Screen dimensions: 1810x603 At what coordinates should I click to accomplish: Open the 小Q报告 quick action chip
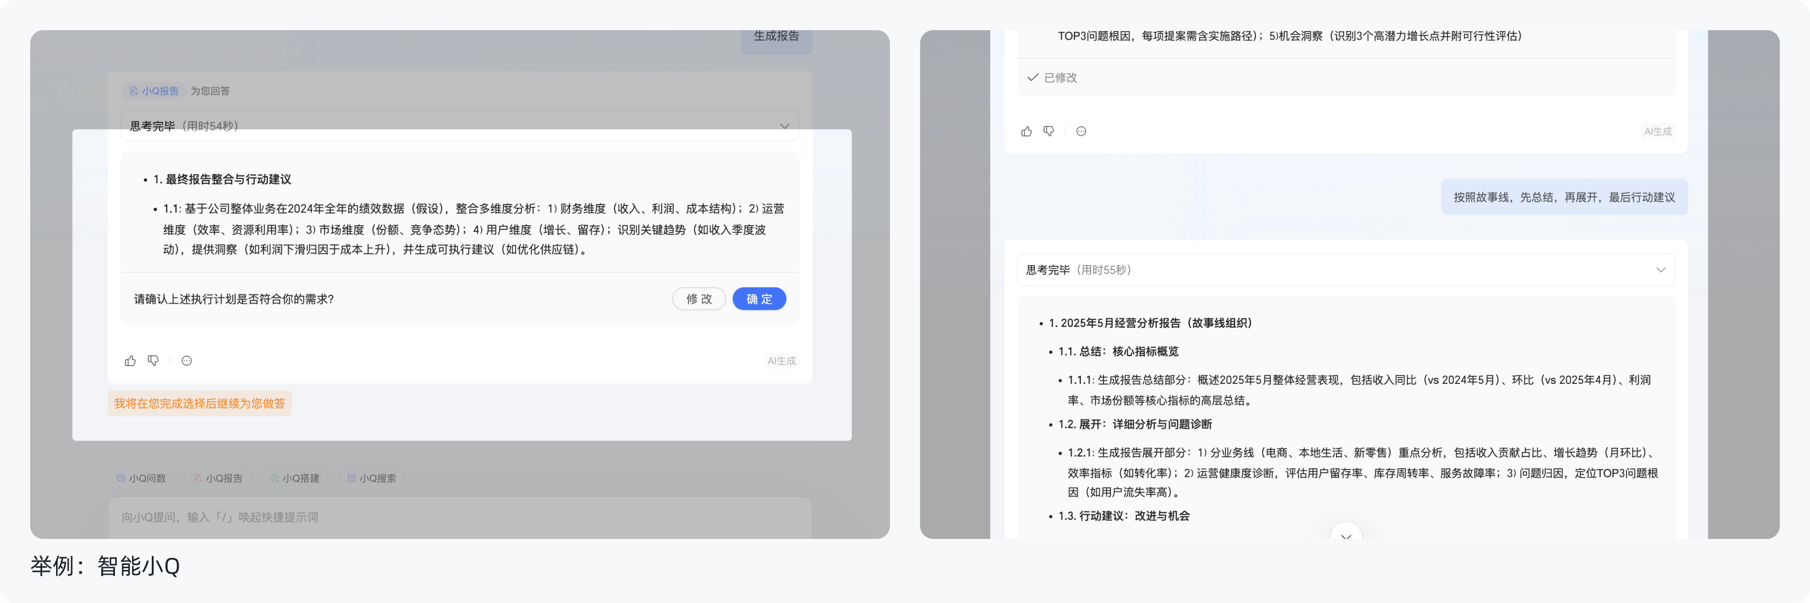tap(219, 478)
